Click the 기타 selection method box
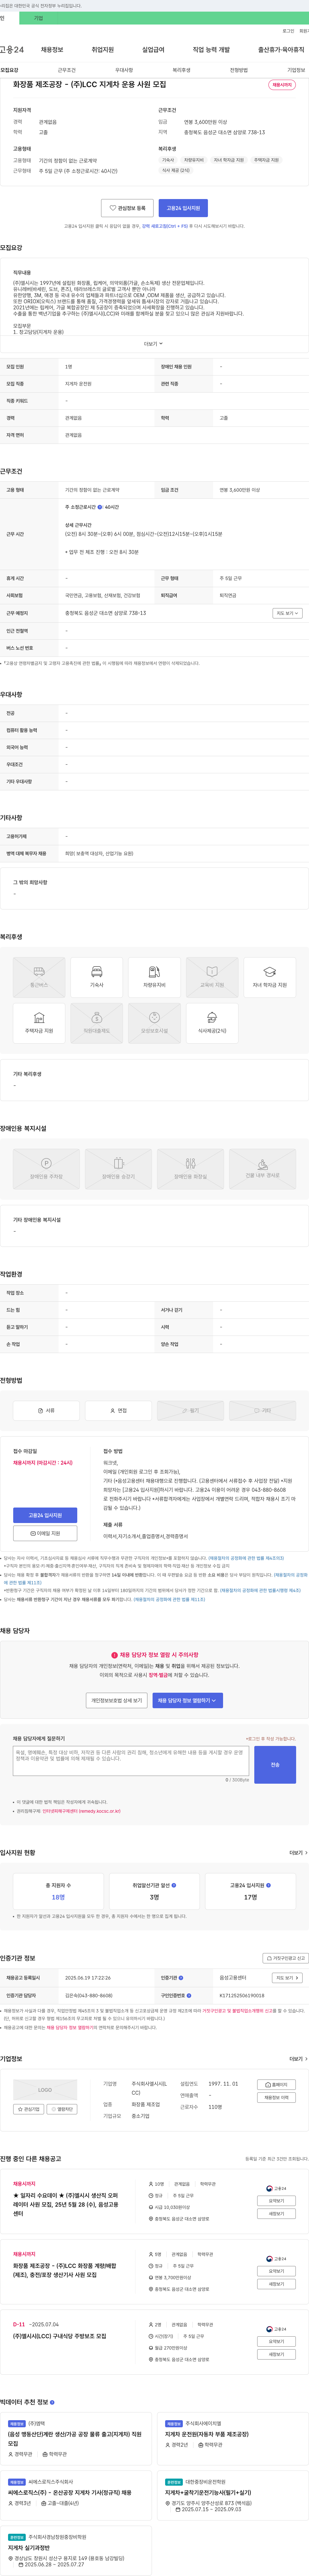This screenshot has height=2576, width=309. 262,1411
